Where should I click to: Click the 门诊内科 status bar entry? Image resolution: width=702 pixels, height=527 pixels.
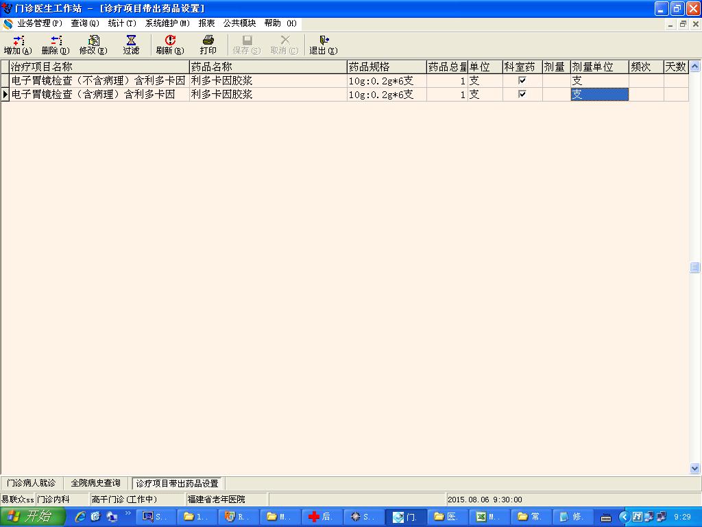pos(62,500)
